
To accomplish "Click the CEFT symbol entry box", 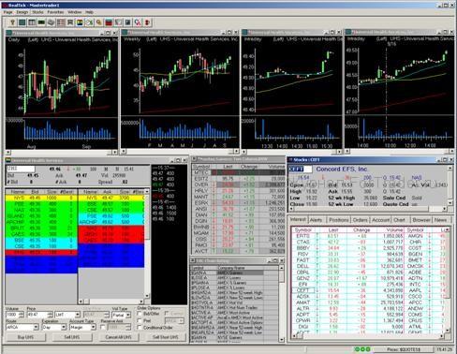I will 300,170.
